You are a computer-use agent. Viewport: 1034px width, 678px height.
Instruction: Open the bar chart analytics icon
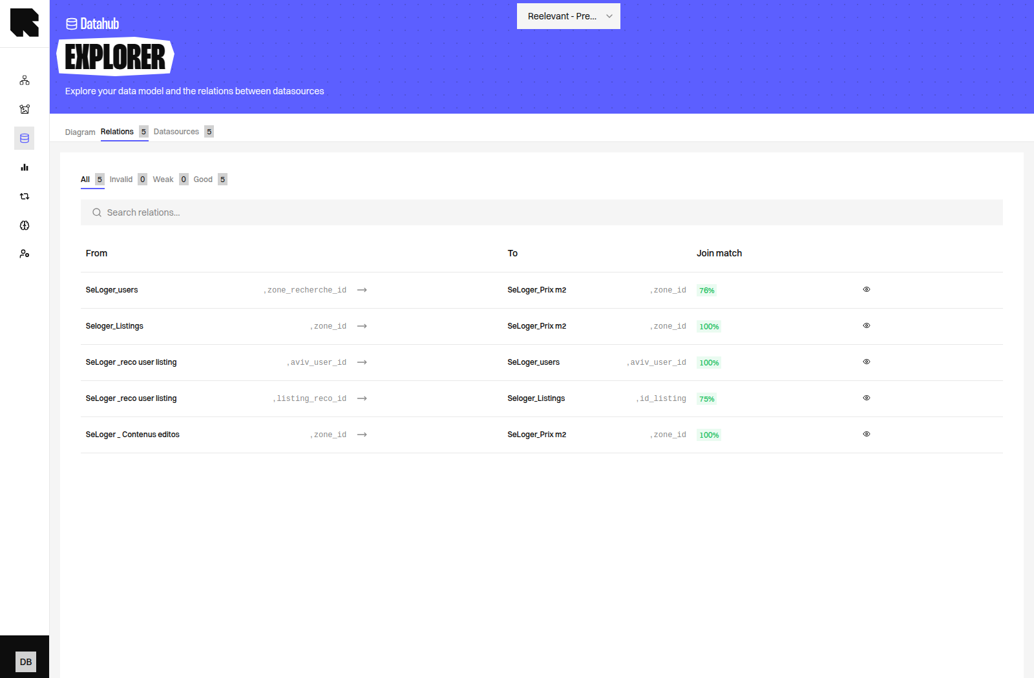click(x=25, y=167)
